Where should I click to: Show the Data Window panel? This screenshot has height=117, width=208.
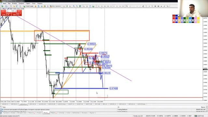(x=14, y=6)
